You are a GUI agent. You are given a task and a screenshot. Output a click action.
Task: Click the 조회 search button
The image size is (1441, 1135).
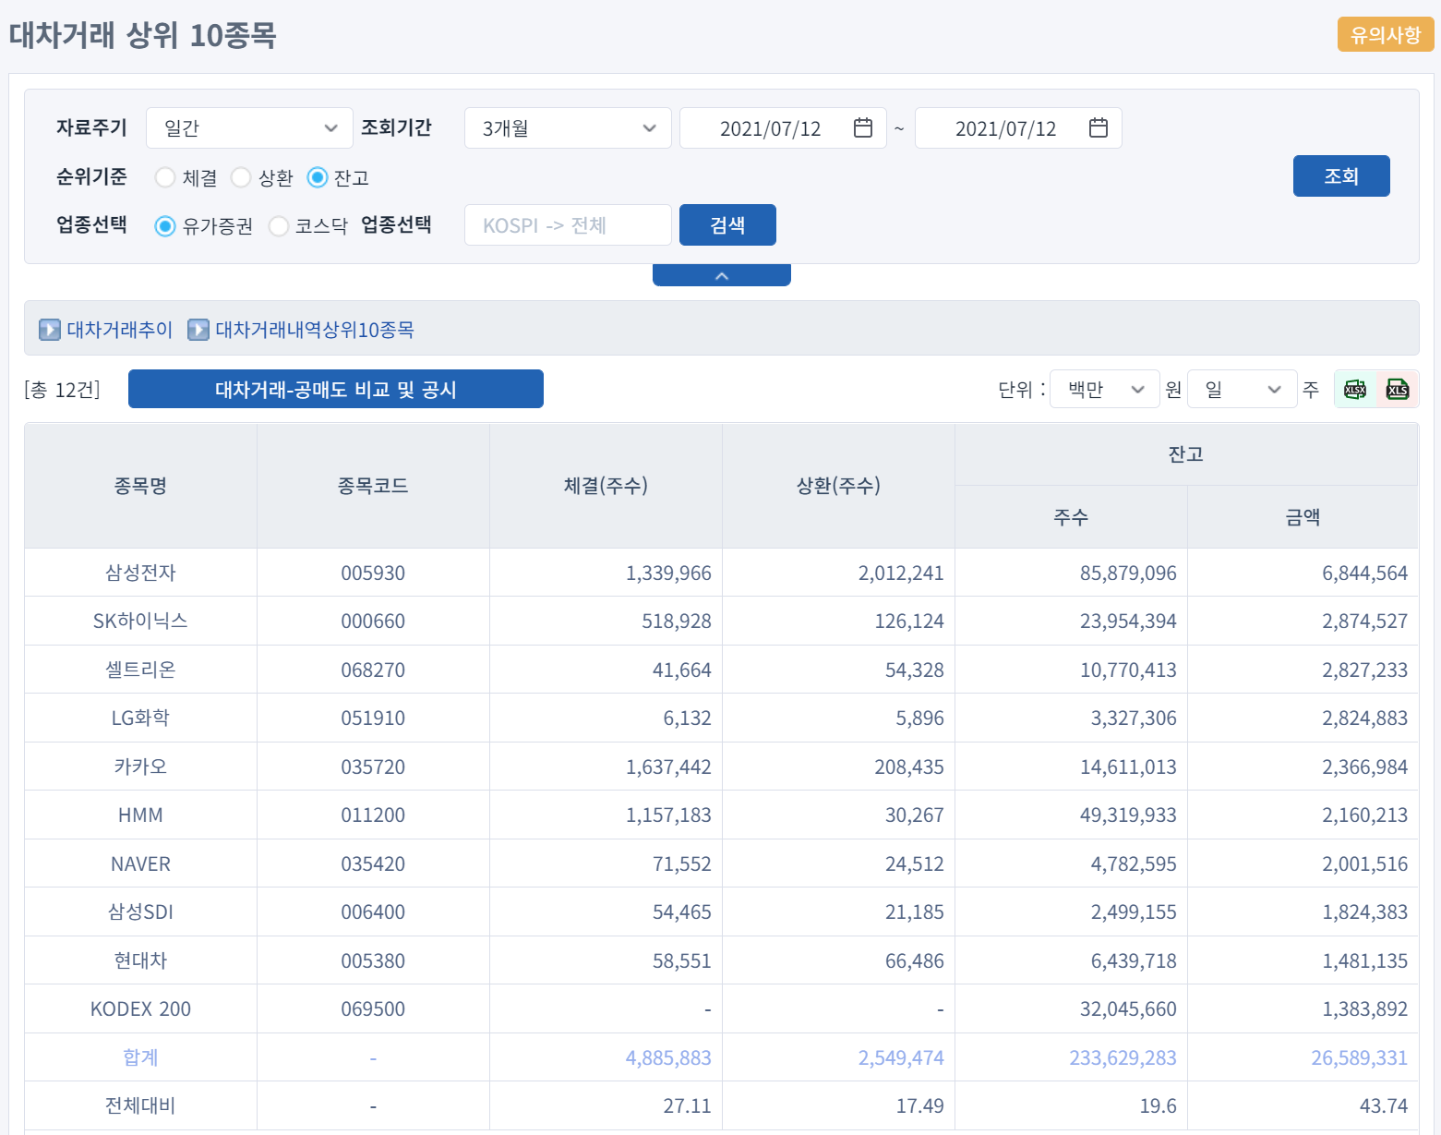point(1340,176)
